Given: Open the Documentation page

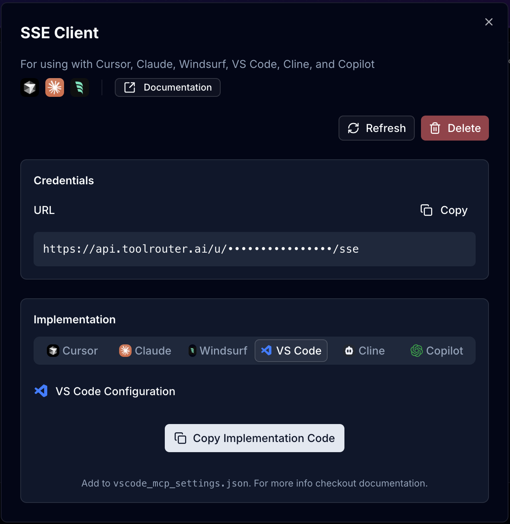Looking at the screenshot, I should (x=168, y=87).
